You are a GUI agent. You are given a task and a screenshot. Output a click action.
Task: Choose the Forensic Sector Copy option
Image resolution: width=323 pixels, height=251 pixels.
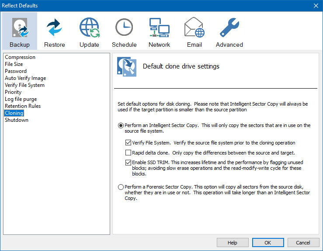(121, 187)
